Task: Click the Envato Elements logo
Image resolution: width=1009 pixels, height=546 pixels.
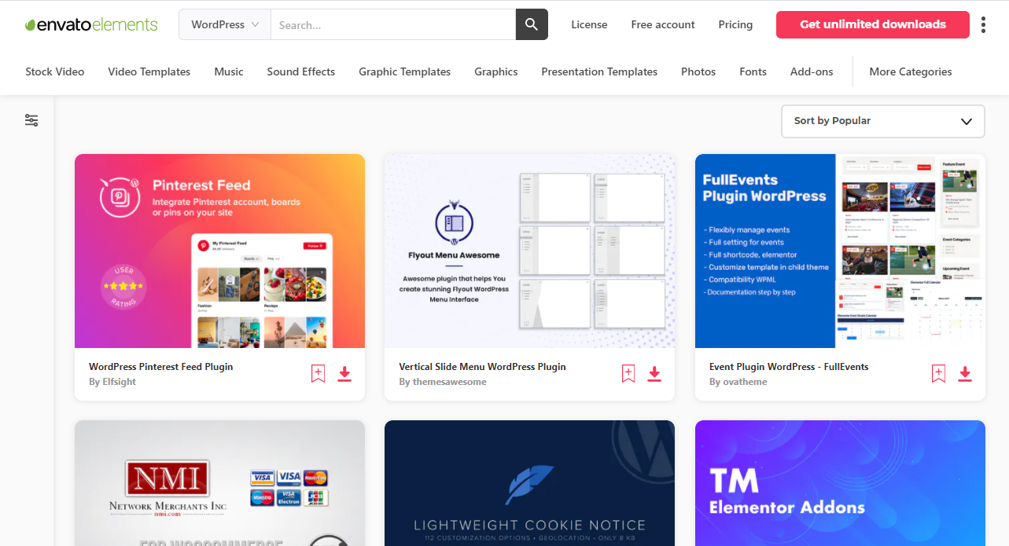Action: (x=91, y=24)
